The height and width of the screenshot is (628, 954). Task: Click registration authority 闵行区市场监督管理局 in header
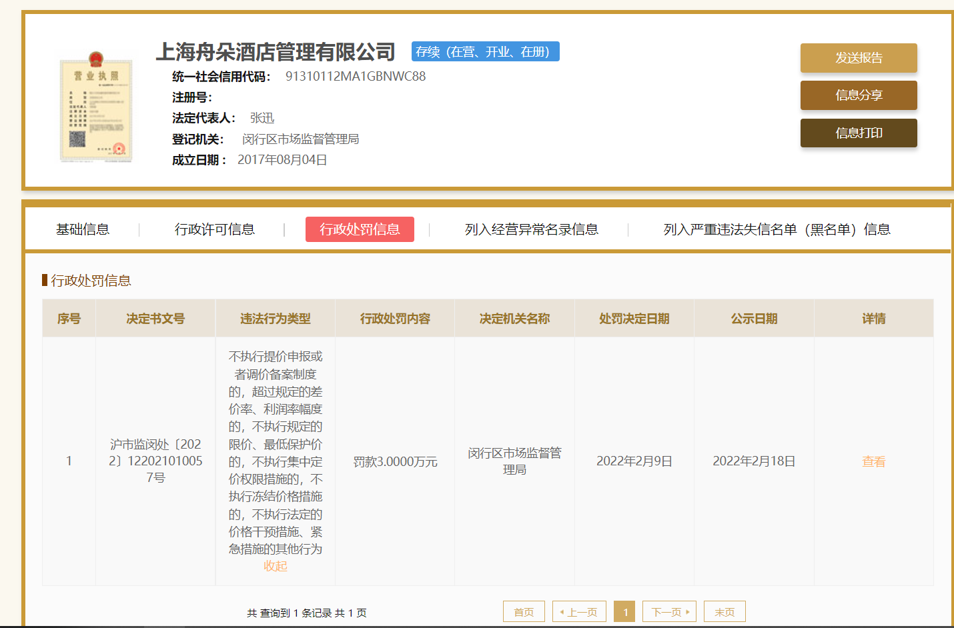tap(301, 139)
